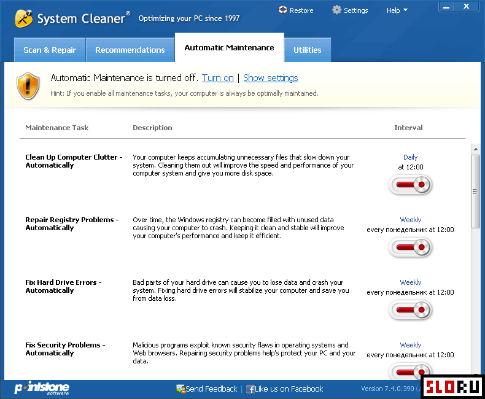Toggle Clean Up Computer Clutter switch
Screen dimensions: 485x399
410,185
